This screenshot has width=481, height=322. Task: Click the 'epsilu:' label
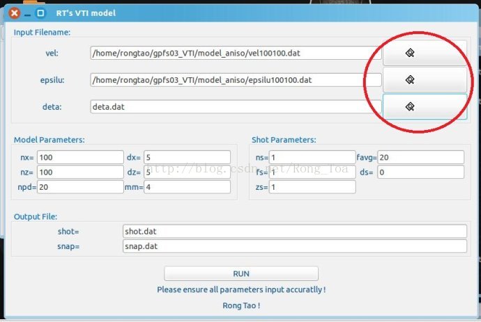[52, 80]
